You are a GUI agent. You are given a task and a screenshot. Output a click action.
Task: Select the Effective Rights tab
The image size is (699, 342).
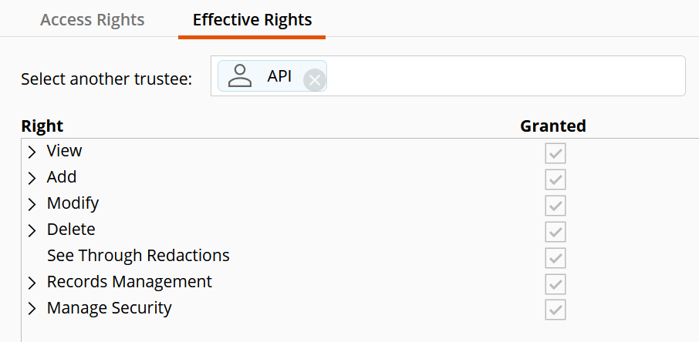[252, 19]
